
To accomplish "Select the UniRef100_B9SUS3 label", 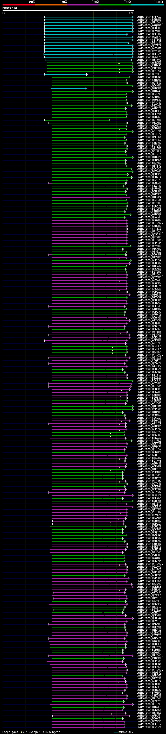I will click(x=149, y=42).
